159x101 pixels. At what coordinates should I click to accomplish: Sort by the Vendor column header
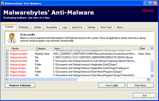click(22, 48)
